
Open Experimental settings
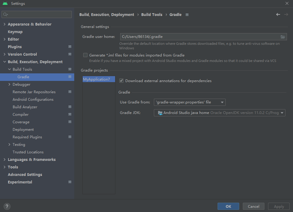(20, 182)
